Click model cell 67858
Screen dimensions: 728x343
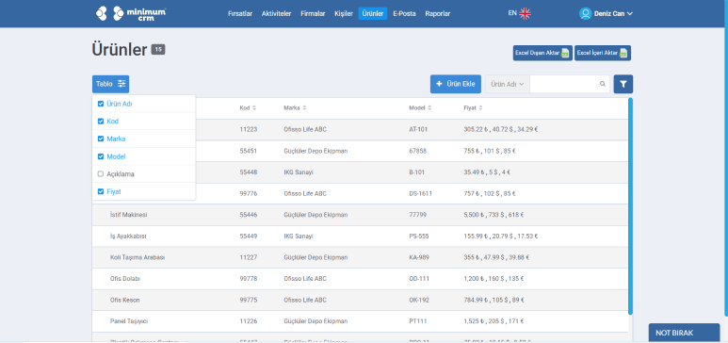coord(418,151)
